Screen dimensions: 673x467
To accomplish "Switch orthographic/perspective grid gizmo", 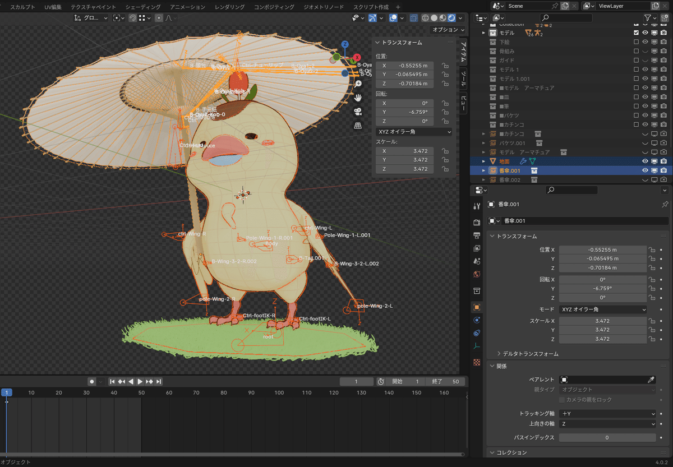I will 358,126.
